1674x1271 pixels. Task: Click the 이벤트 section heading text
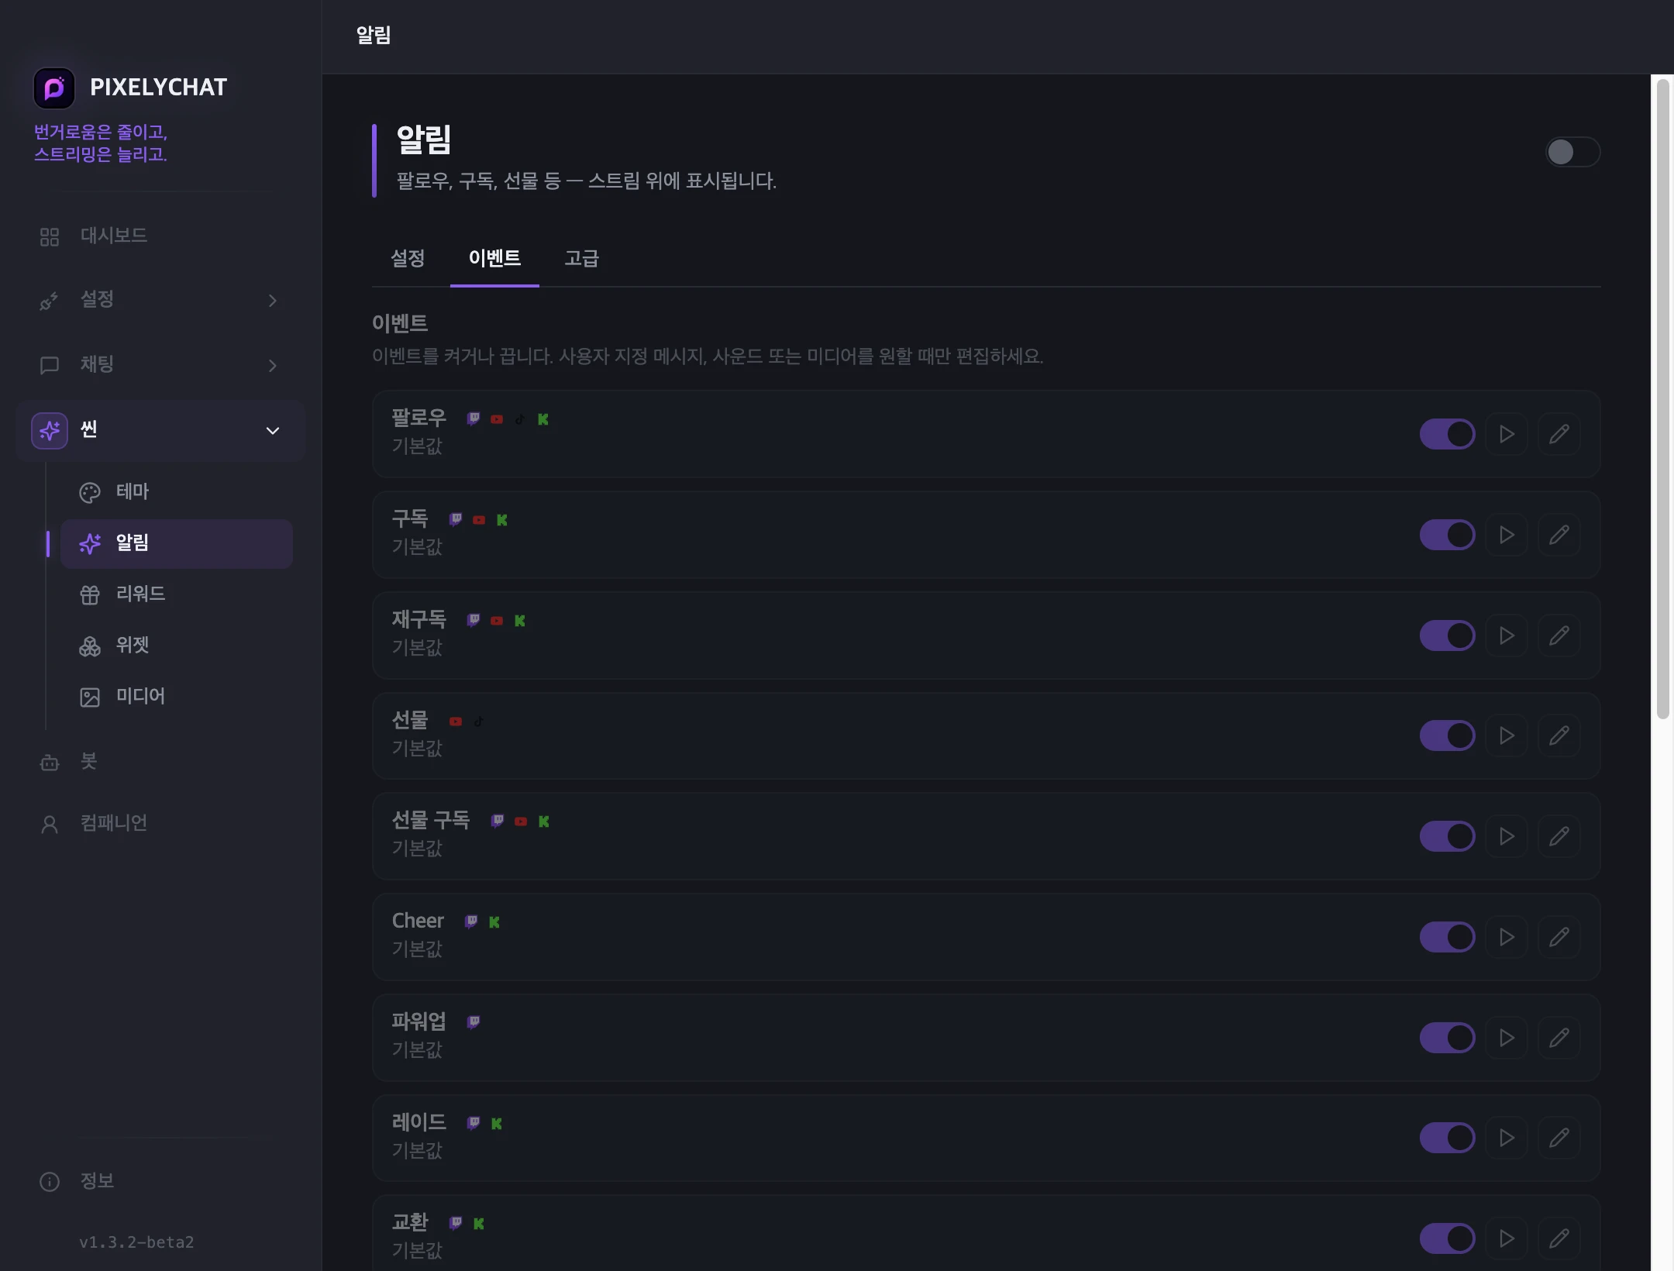click(x=400, y=323)
